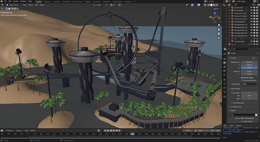260x142 pixels.
Task: Open the Output properties tab icon
Action: (x=224, y=63)
